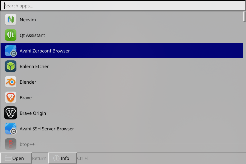This screenshot has height=164, width=246.
Task: Select the Neovim label text
Action: coord(28,20)
